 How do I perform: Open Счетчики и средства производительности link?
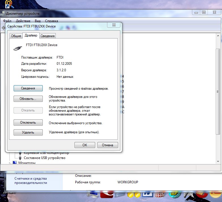[x=31, y=180]
